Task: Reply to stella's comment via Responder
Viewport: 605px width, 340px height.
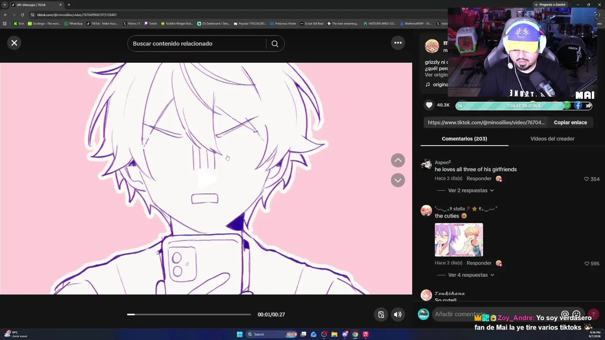Action: click(x=479, y=263)
